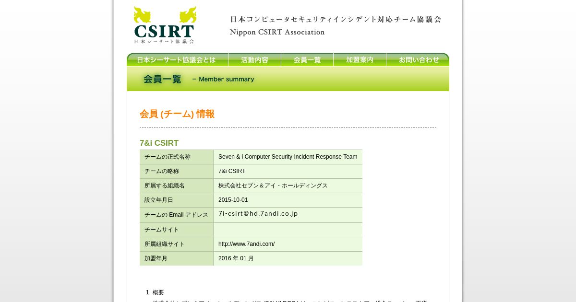Click the Nippon CSIRT Association header text
576x302 pixels.
277,32
